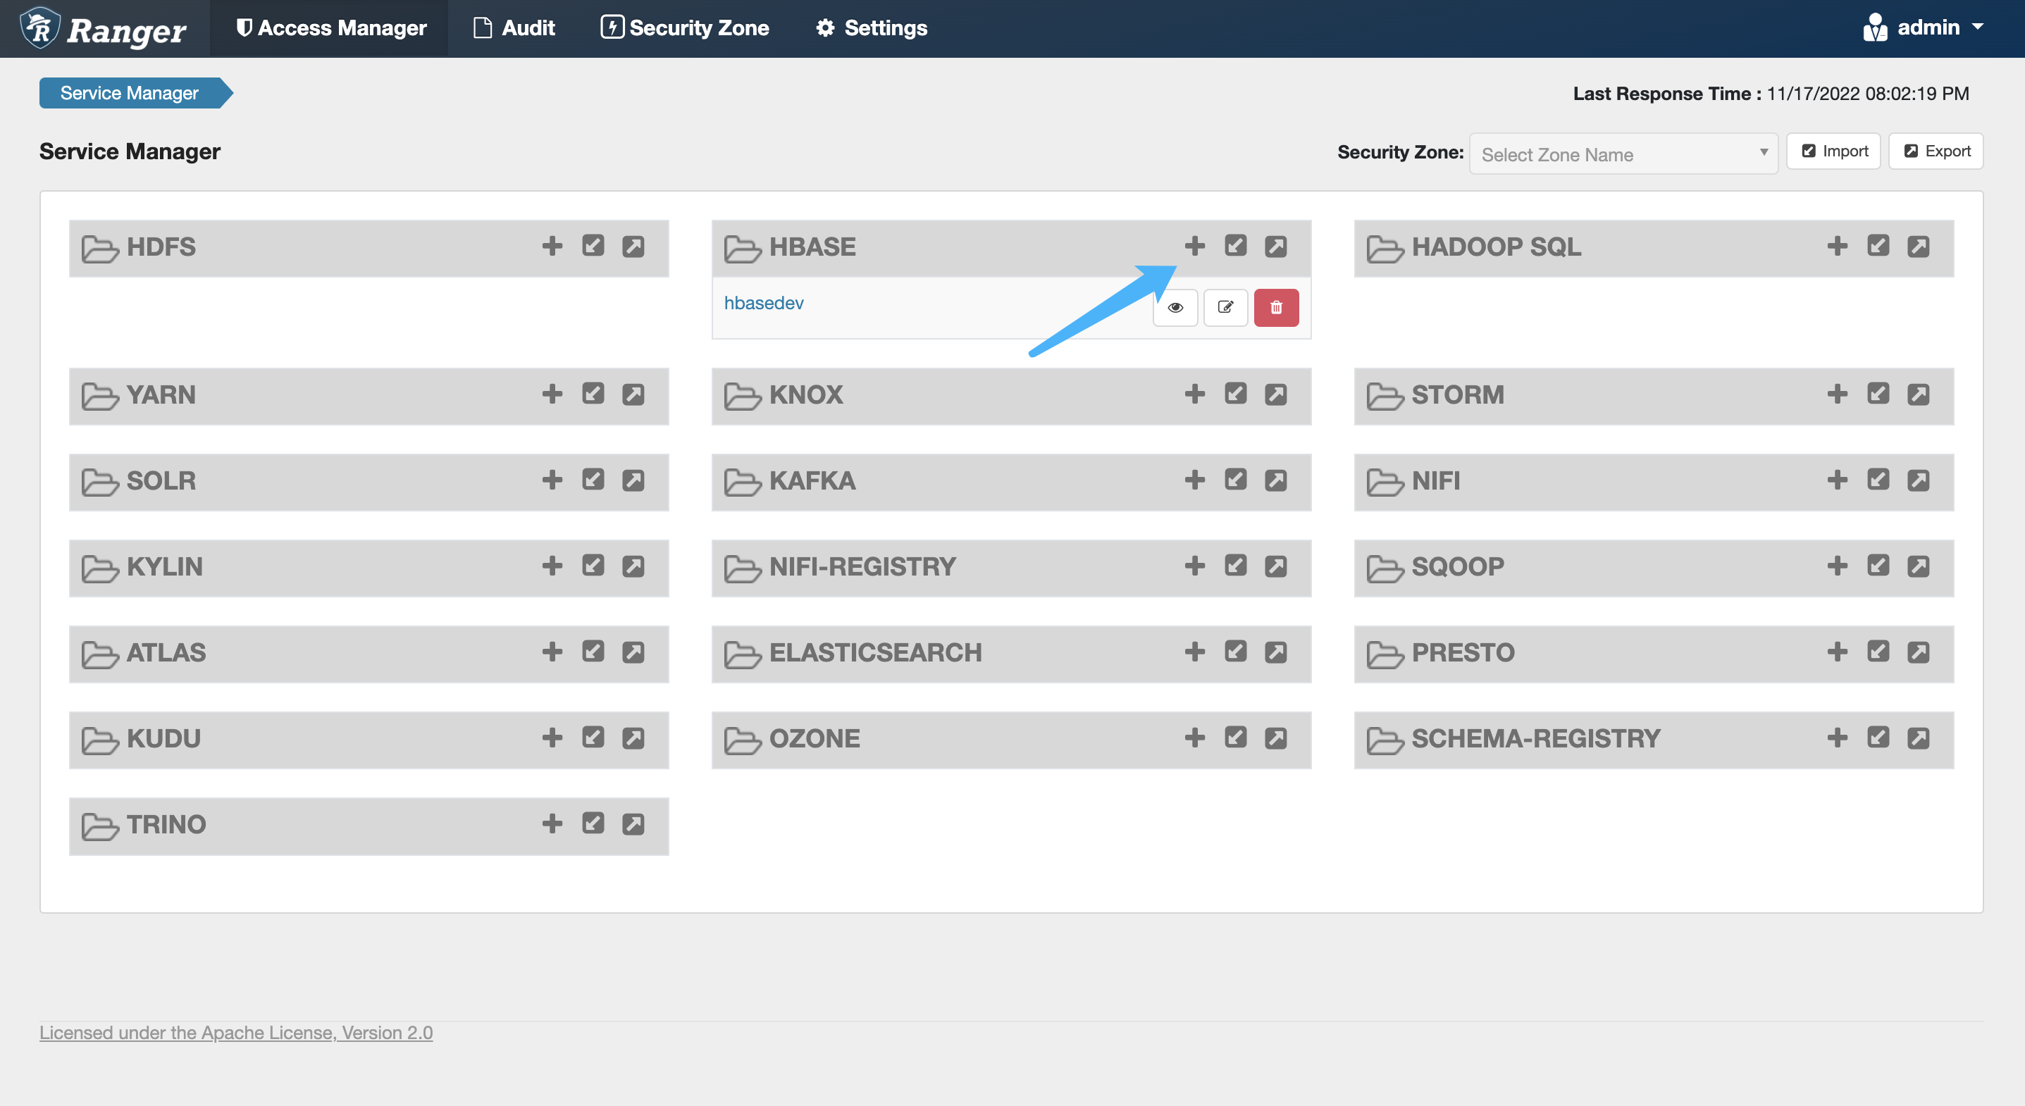Export PRESTO policies
The height and width of the screenshot is (1106, 2025).
(1918, 652)
